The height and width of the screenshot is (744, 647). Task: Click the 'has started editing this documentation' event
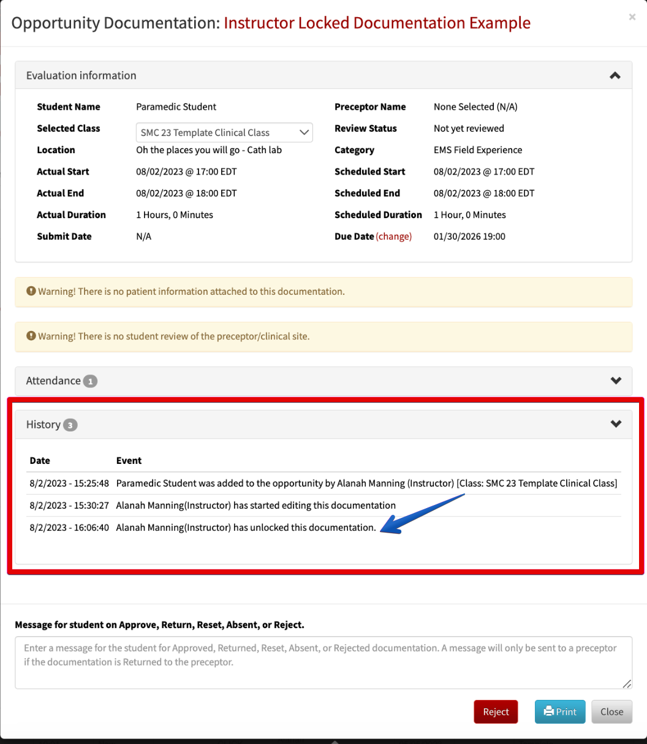255,505
